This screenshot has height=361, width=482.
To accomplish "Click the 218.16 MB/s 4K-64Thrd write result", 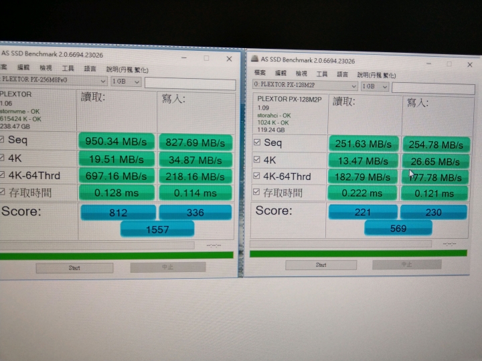I will click(x=195, y=176).
